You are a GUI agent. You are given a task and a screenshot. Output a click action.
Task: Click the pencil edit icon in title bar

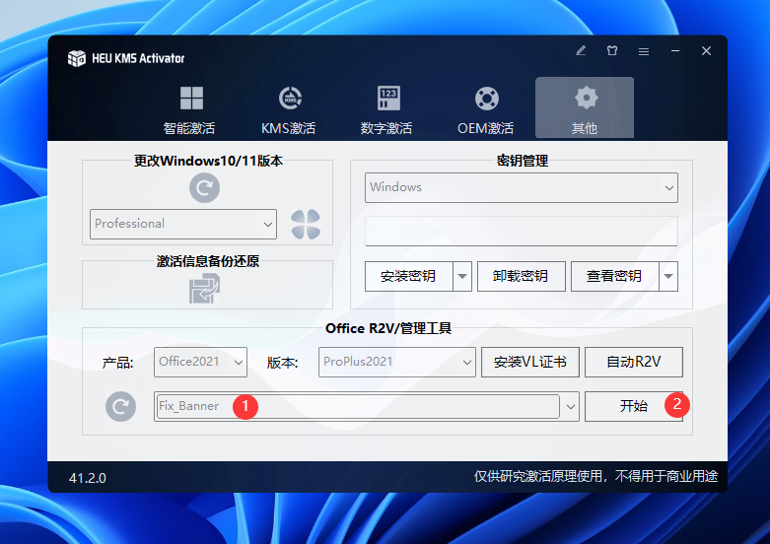[x=581, y=51]
